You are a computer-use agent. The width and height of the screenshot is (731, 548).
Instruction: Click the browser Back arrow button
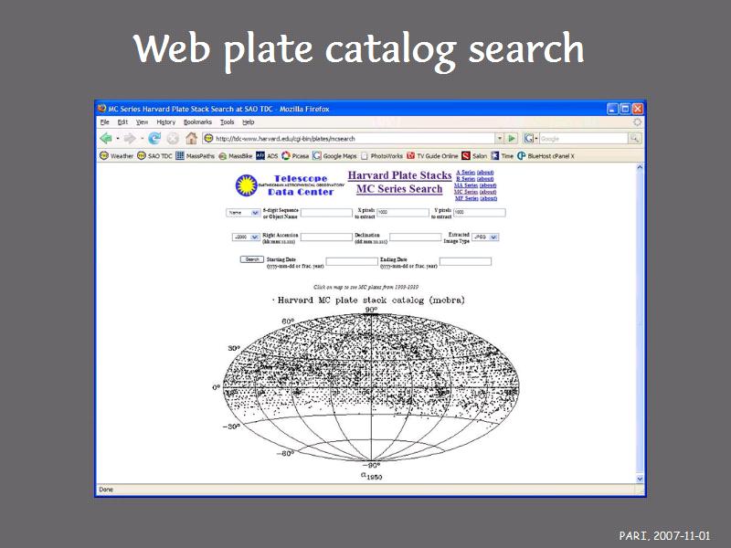pos(106,139)
